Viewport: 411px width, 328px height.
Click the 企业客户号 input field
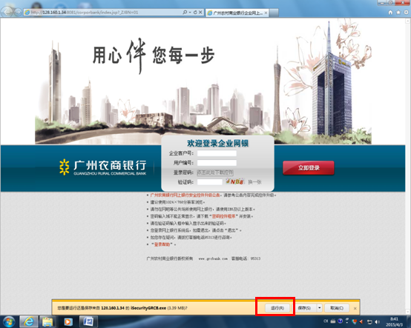(x=217, y=153)
